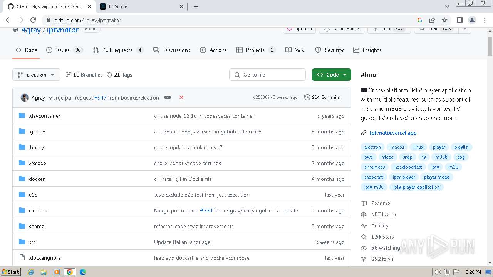Launch Internet Explorer from taskbar
This screenshot has width=493, height=277.
click(x=30, y=272)
